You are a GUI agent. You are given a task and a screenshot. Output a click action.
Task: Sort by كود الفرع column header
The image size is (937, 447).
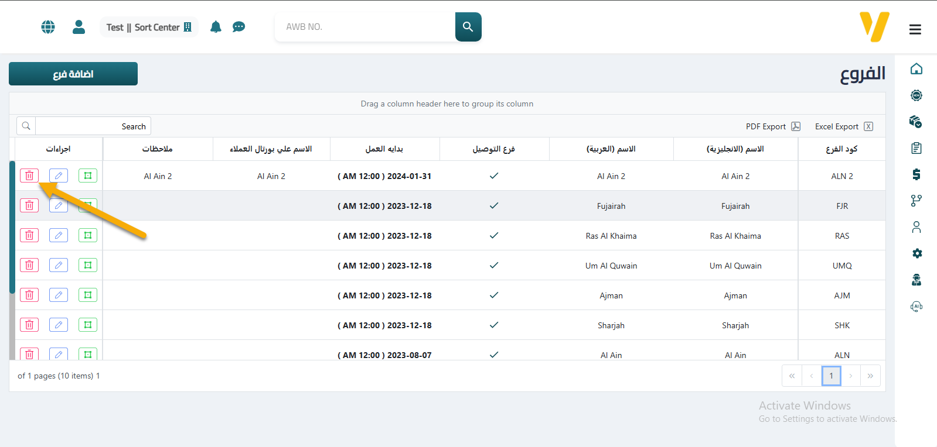[x=841, y=149]
